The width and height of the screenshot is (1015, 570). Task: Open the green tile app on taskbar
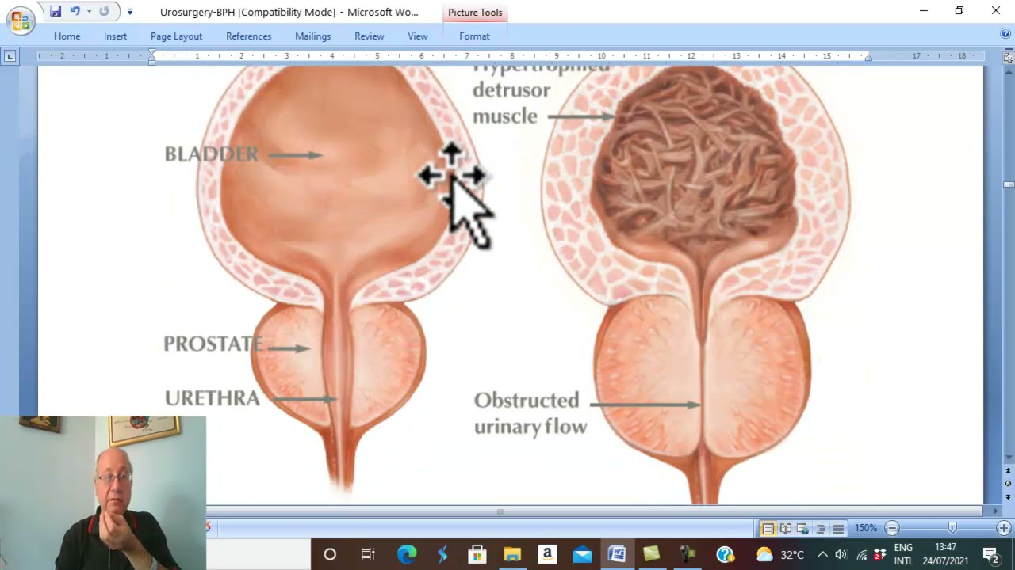coord(652,554)
